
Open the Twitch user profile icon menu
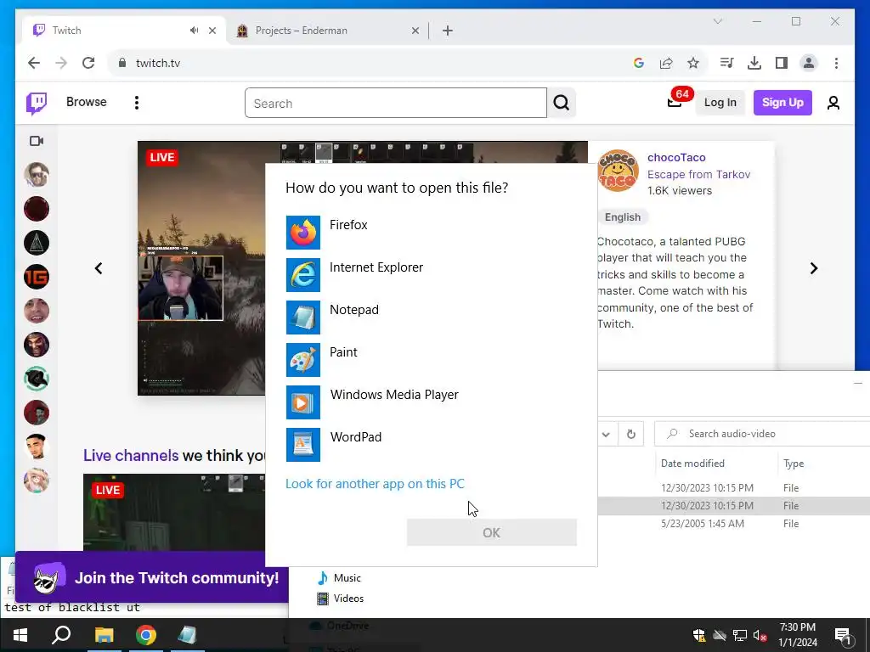[833, 103]
